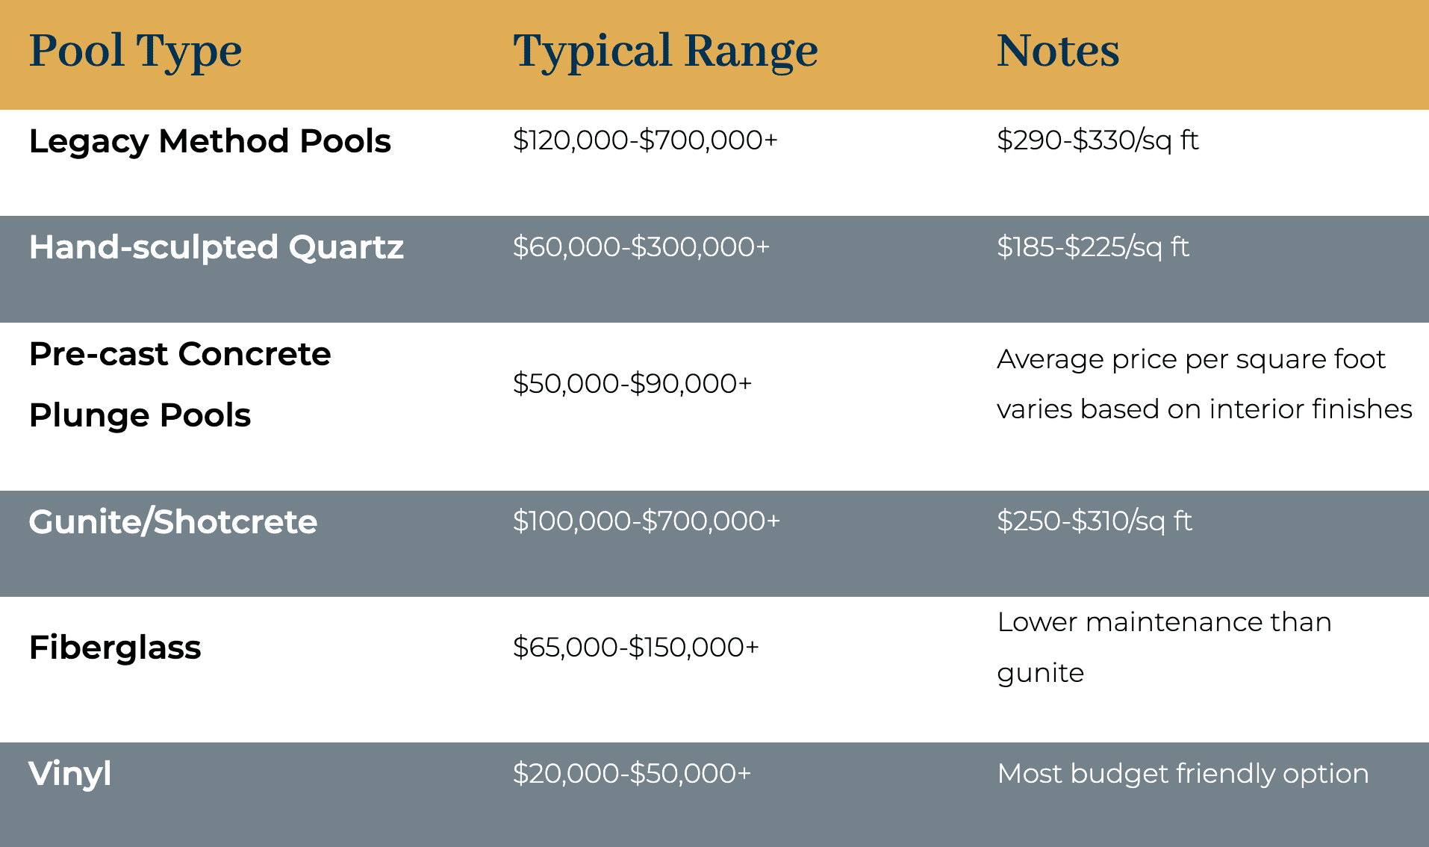Click the $185-$225/sq ft note
The height and width of the screenshot is (847, 1429).
1093,247
